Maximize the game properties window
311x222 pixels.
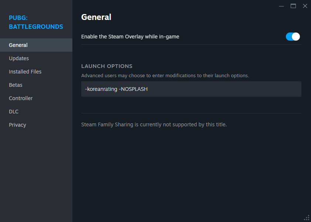[293, 6]
